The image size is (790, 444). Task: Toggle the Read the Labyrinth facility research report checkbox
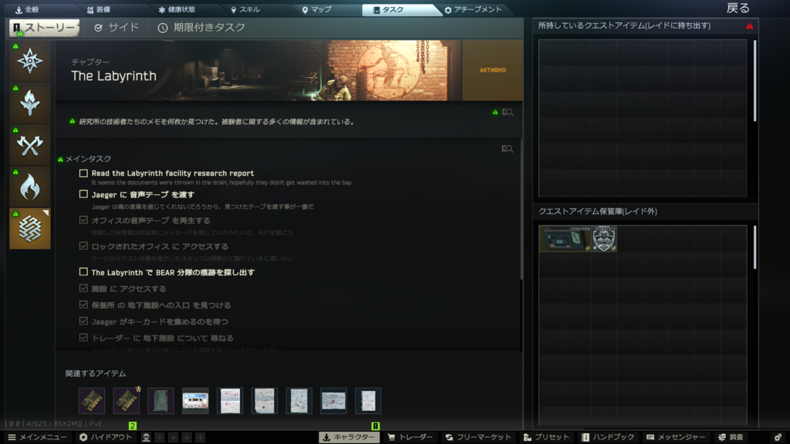click(x=83, y=173)
